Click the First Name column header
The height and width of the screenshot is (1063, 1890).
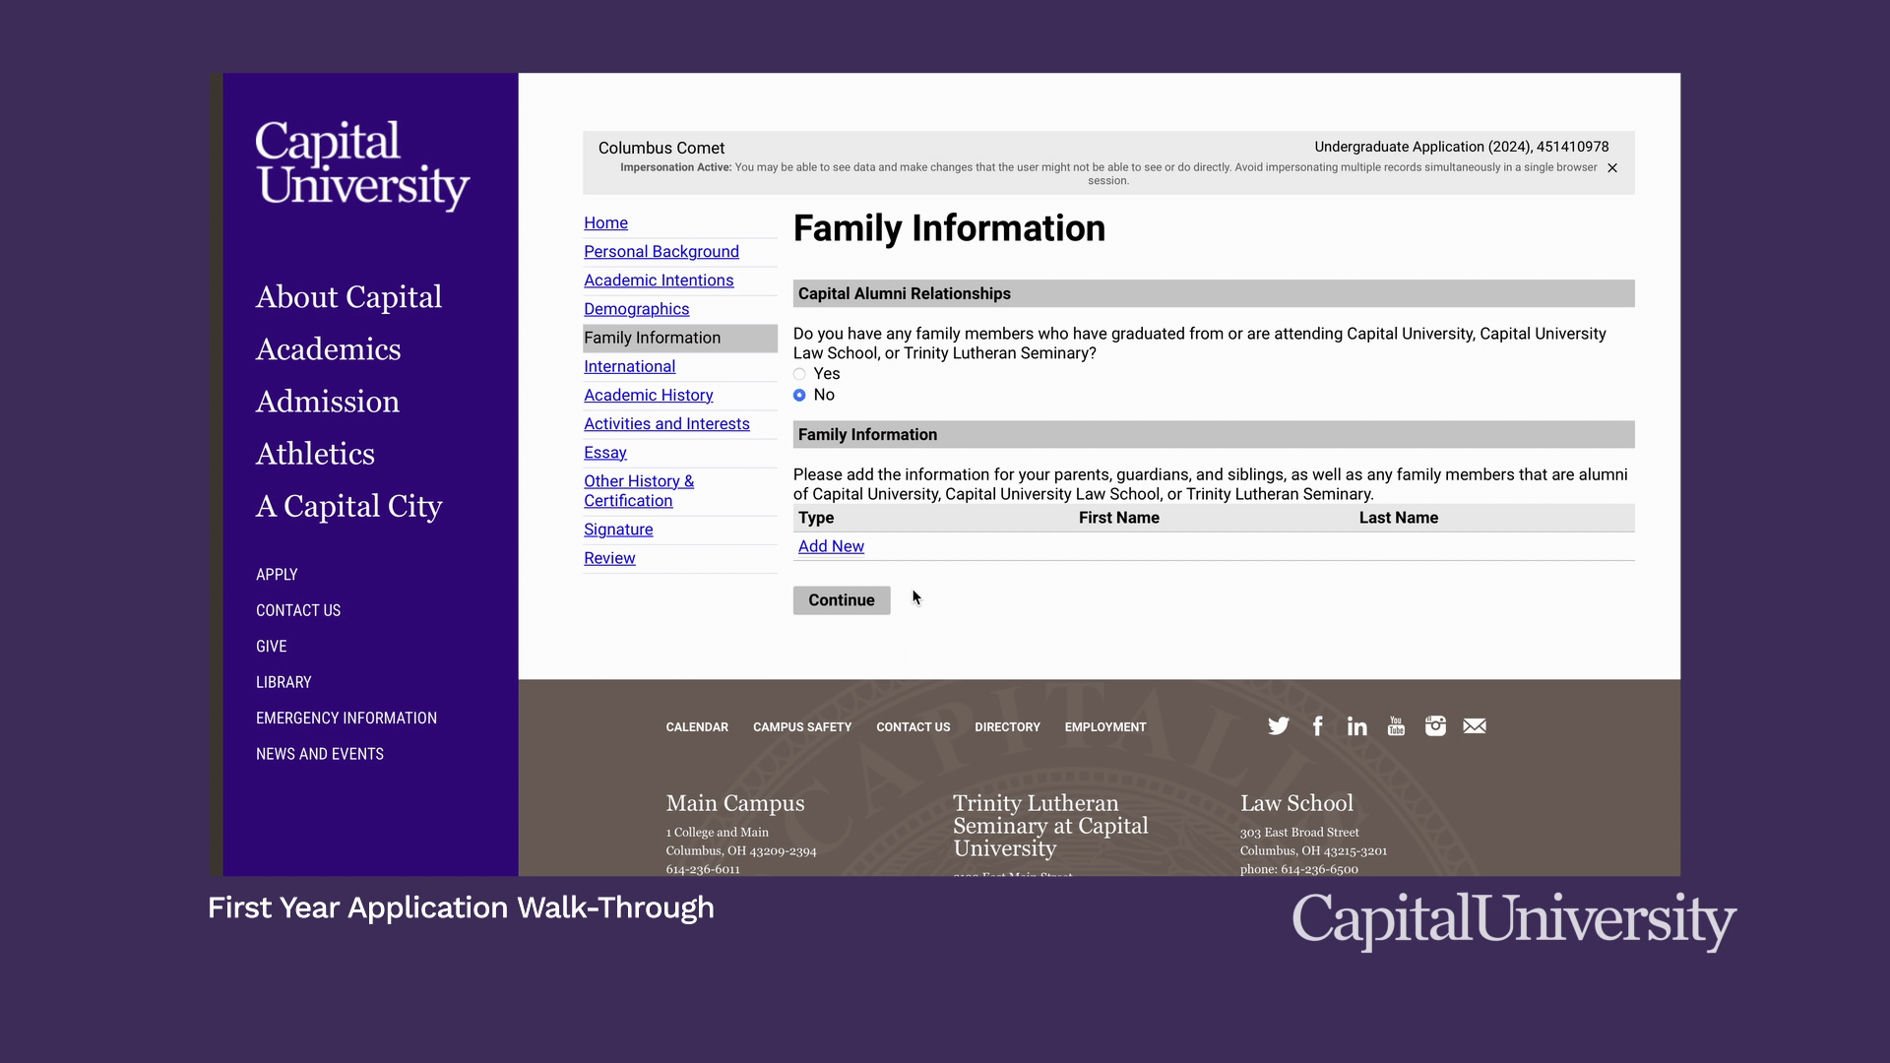(x=1119, y=518)
